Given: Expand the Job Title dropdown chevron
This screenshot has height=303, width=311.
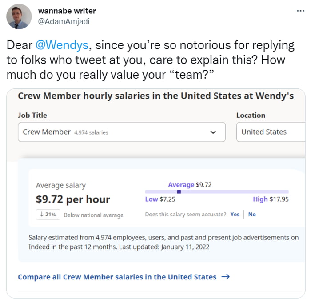Looking at the screenshot, I should tap(213, 132).
